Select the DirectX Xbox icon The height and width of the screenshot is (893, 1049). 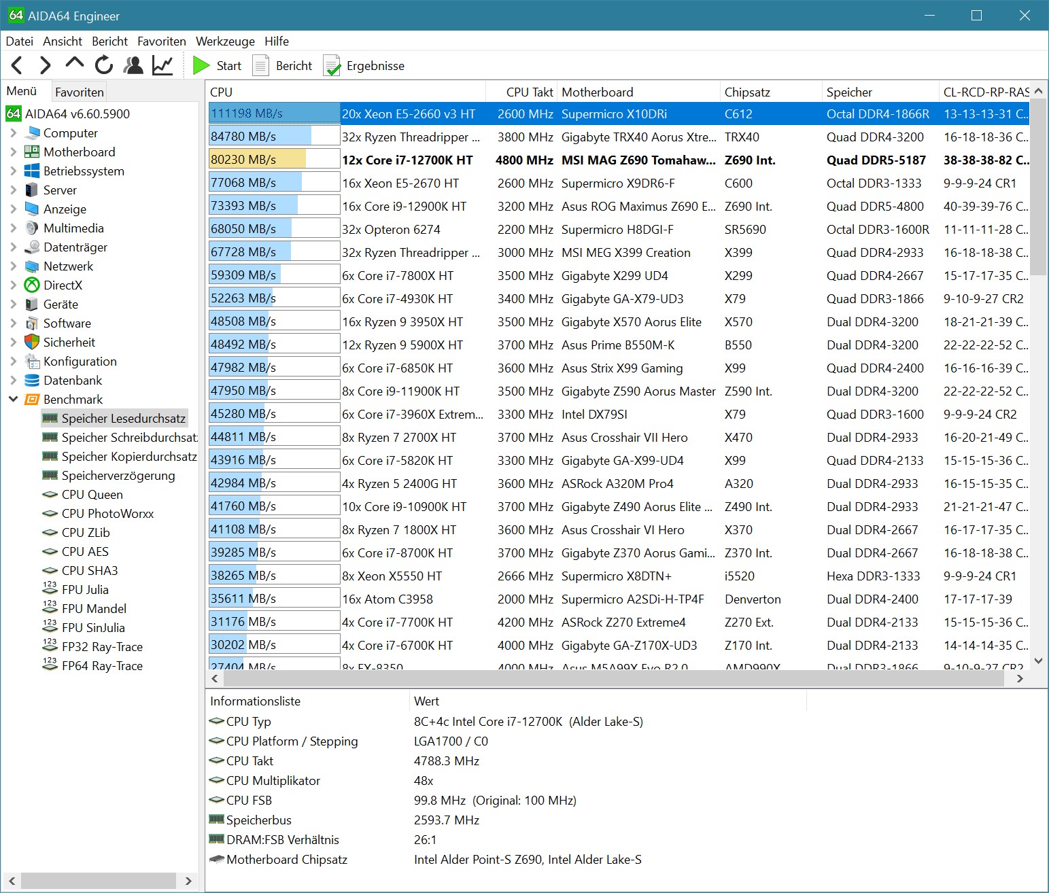tap(32, 285)
